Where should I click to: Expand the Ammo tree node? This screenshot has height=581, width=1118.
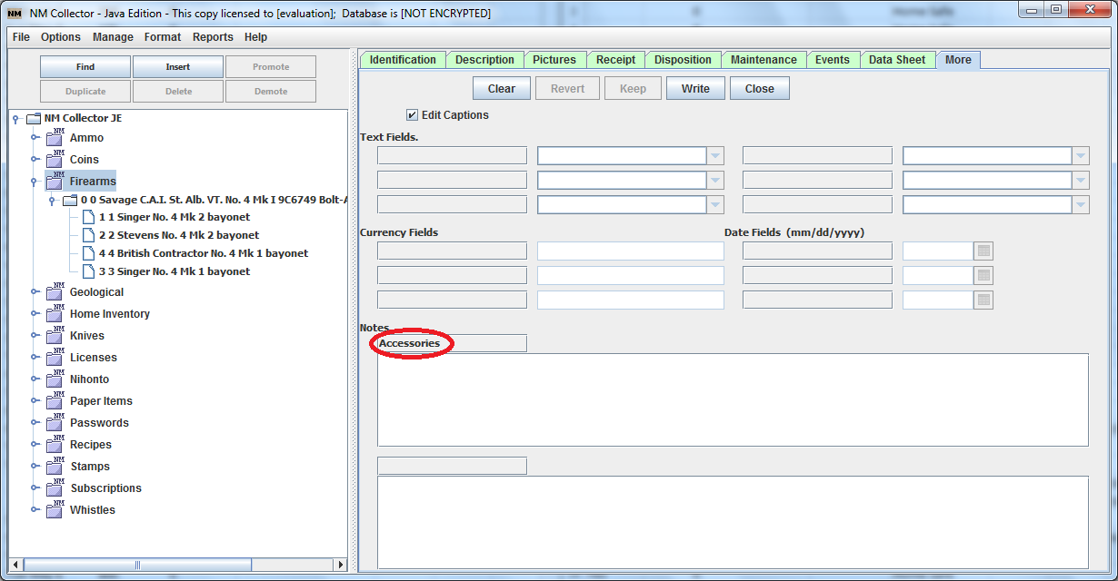pyautogui.click(x=35, y=138)
